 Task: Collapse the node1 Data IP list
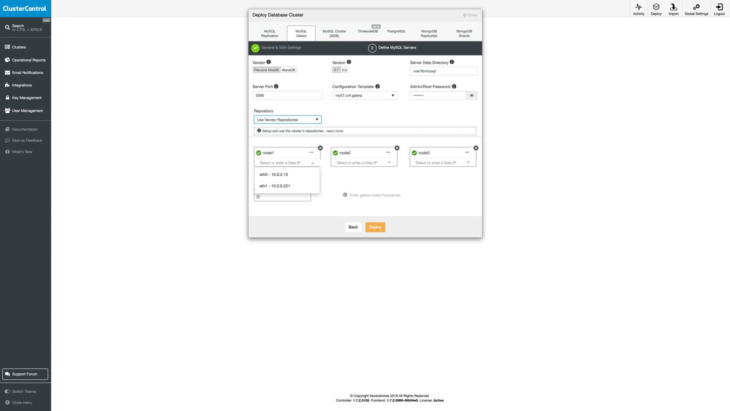tap(312, 162)
